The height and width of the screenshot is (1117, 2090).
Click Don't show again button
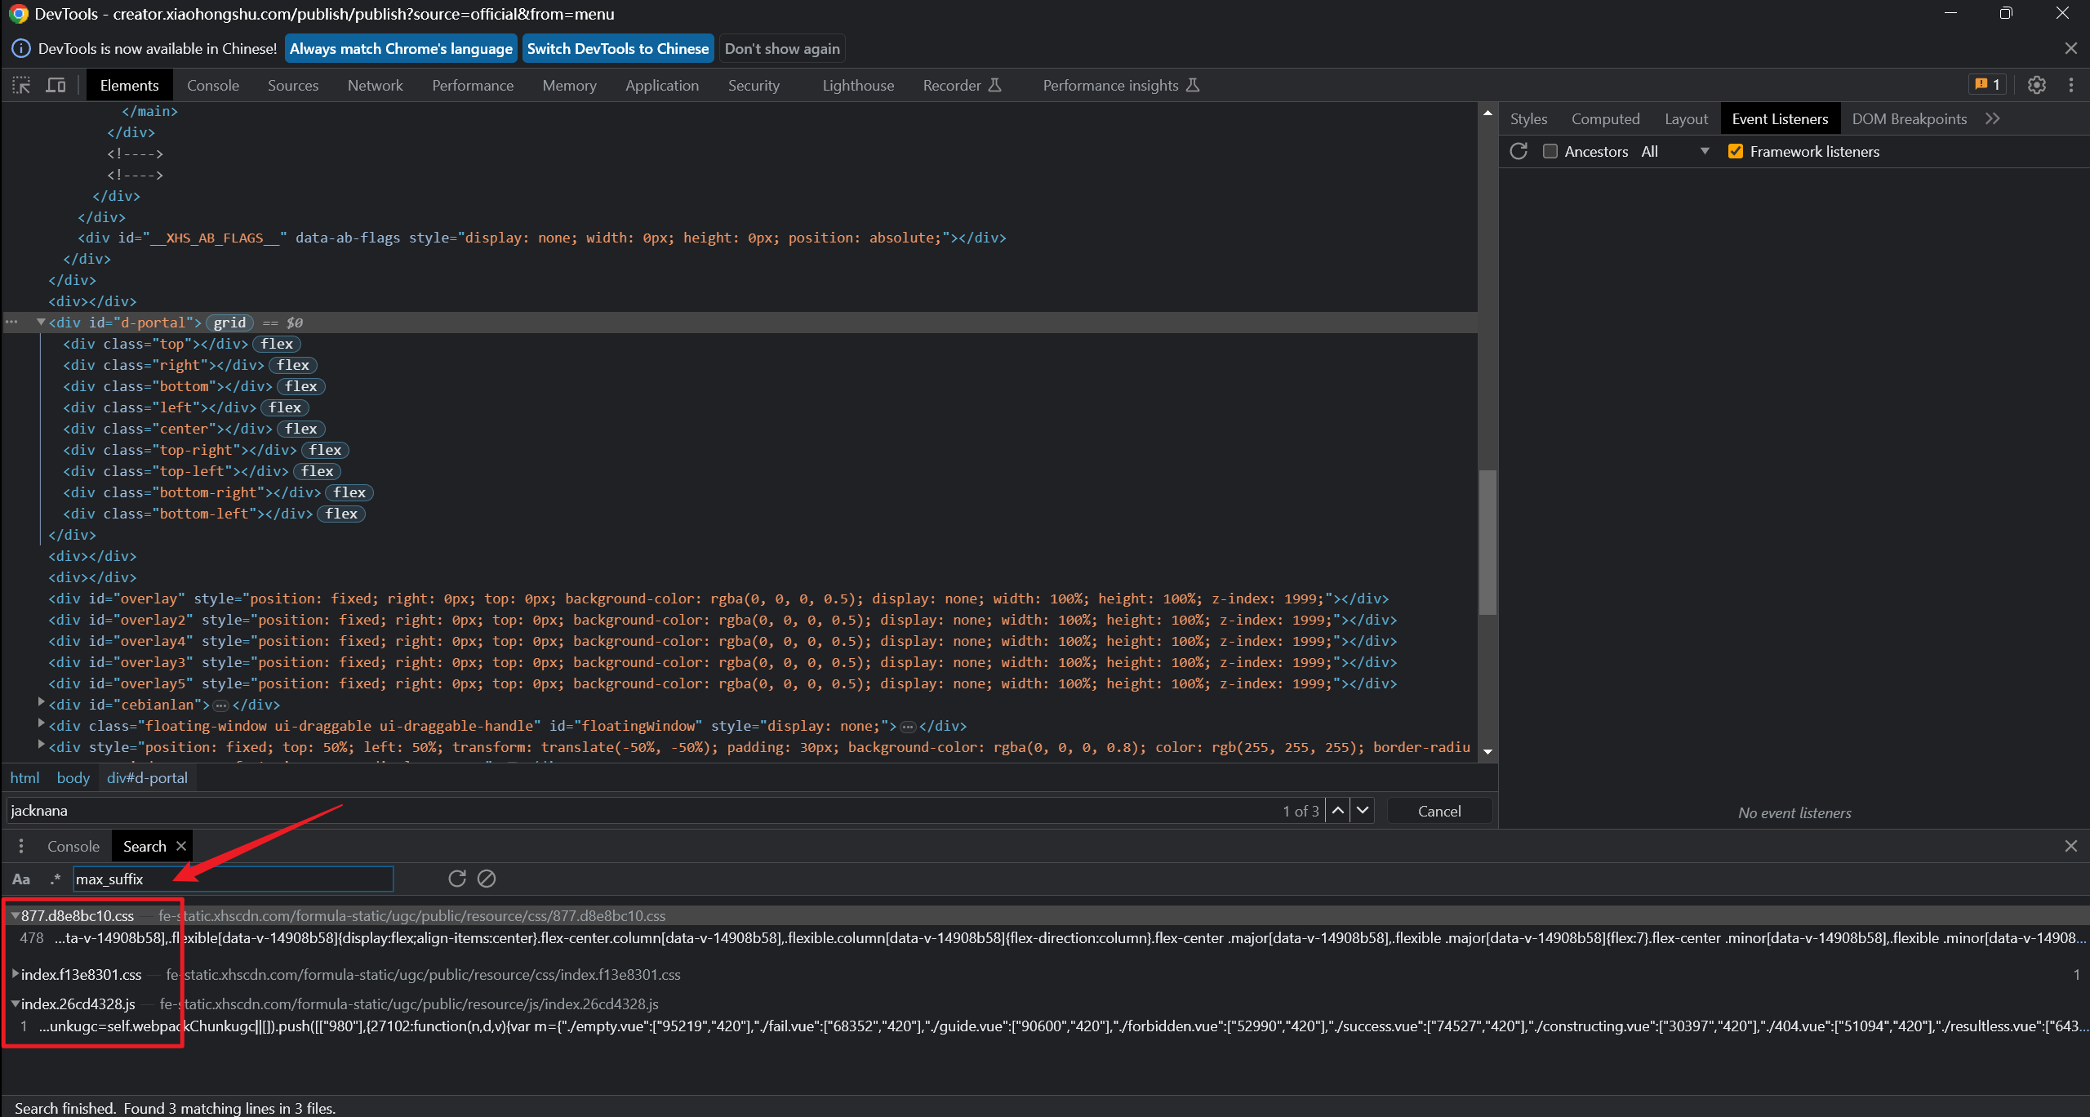tap(782, 48)
